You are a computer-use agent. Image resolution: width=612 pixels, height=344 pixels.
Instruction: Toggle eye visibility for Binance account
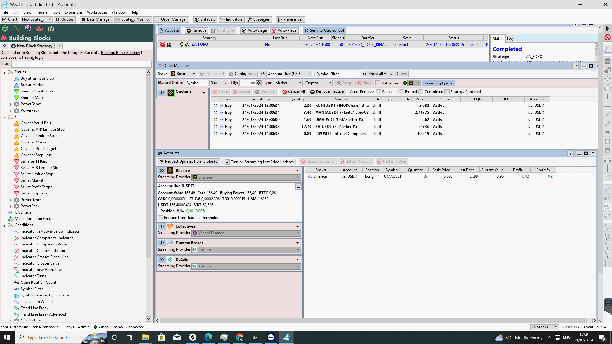coord(162,171)
